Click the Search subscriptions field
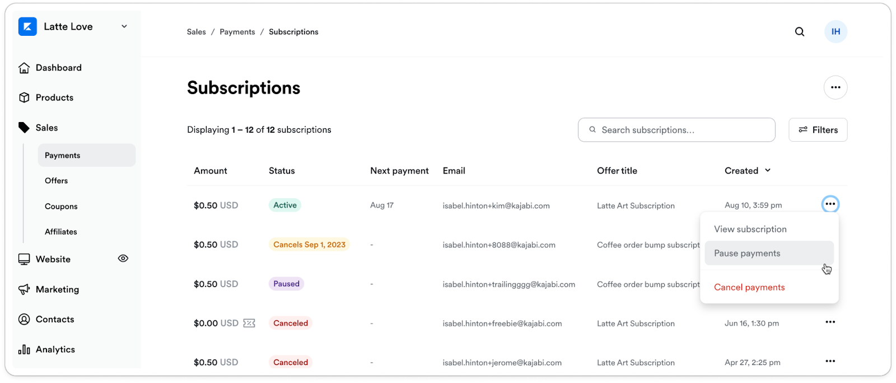896x383 pixels. 676,130
